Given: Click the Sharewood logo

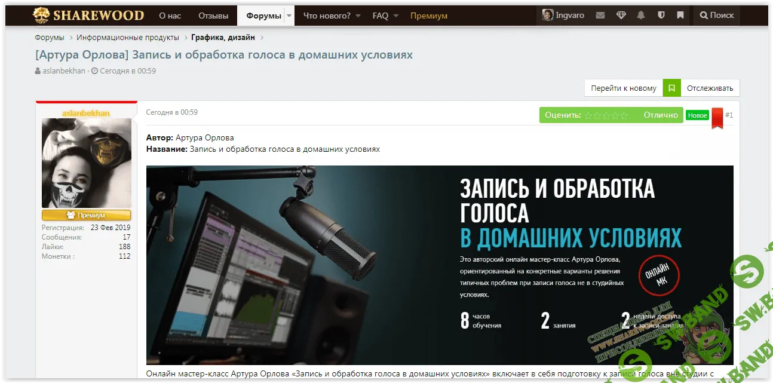Looking at the screenshot, I should pyautogui.click(x=88, y=16).
